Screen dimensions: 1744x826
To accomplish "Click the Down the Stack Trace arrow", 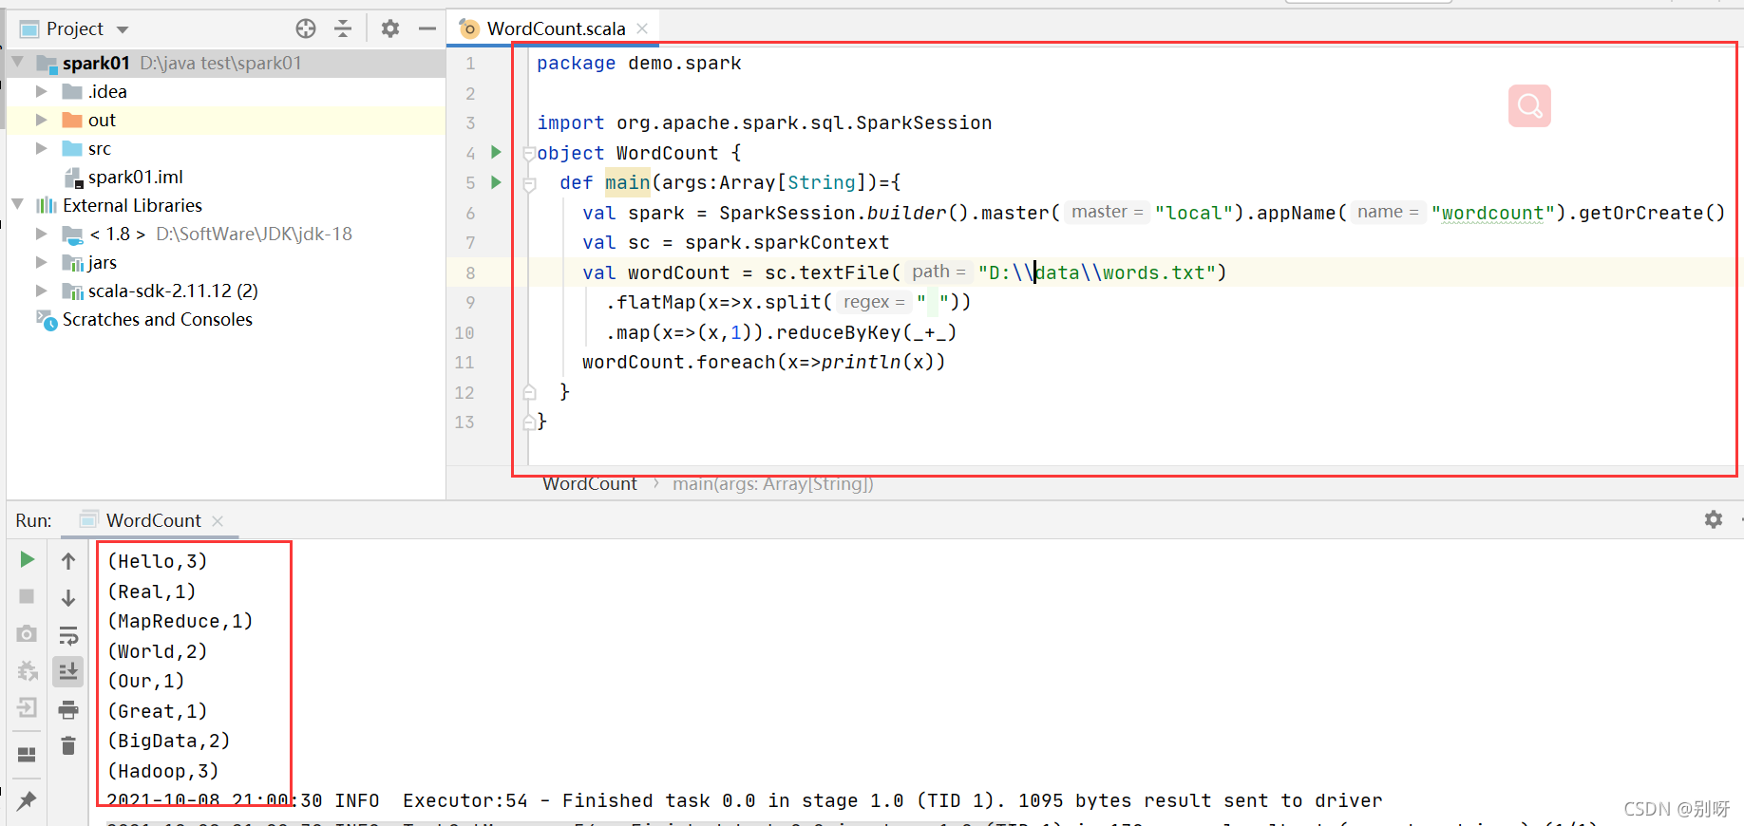I will pyautogui.click(x=68, y=598).
